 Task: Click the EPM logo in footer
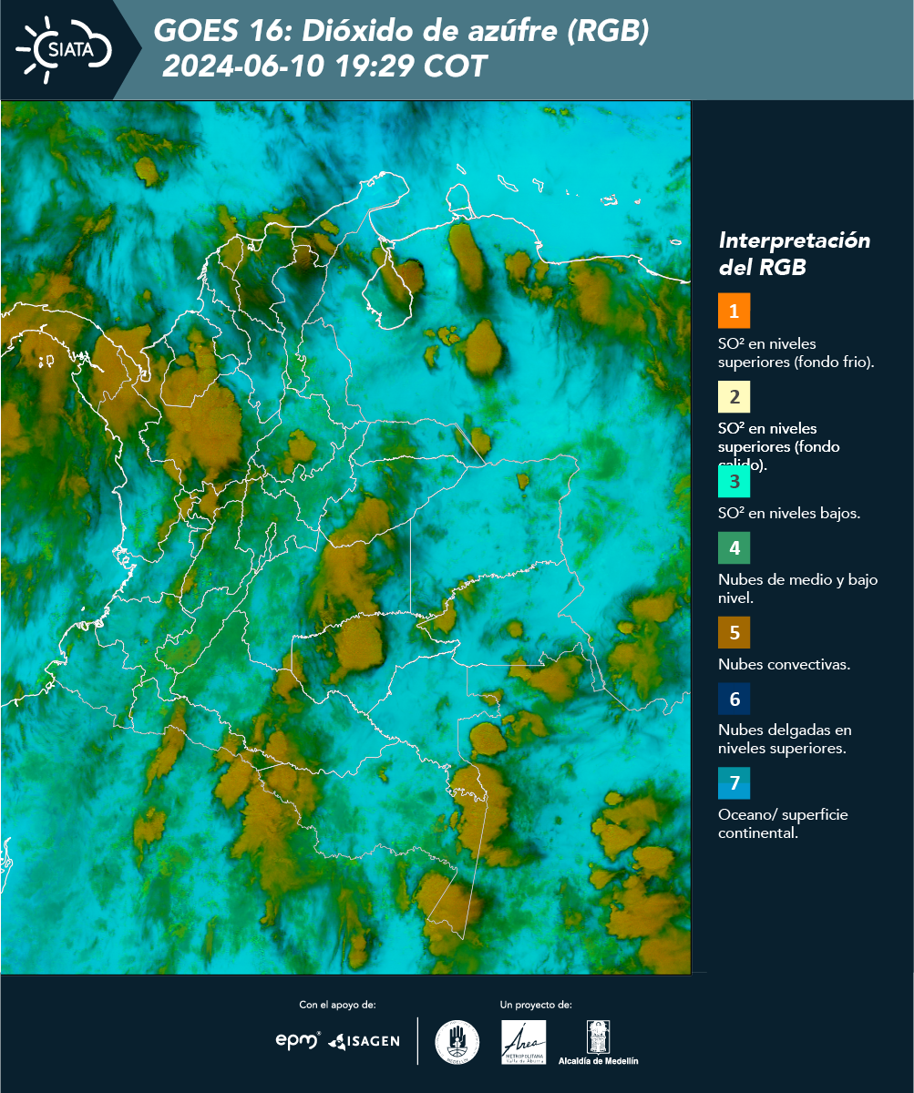298,1040
